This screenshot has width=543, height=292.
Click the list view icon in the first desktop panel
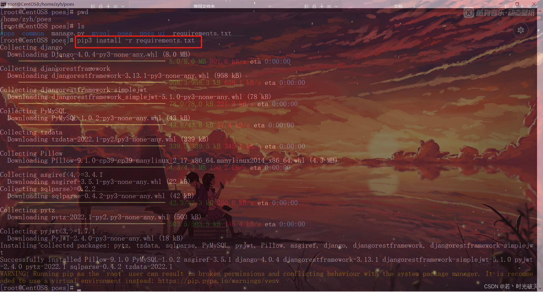coord(93,6)
